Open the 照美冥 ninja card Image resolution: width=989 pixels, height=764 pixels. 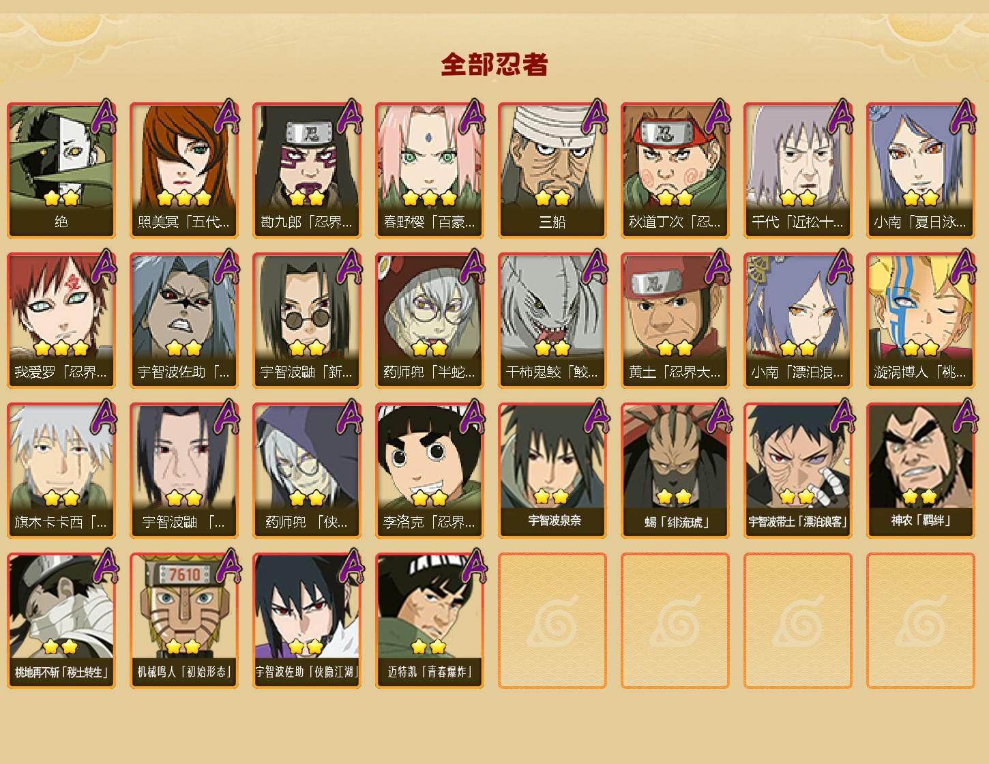[x=184, y=170]
